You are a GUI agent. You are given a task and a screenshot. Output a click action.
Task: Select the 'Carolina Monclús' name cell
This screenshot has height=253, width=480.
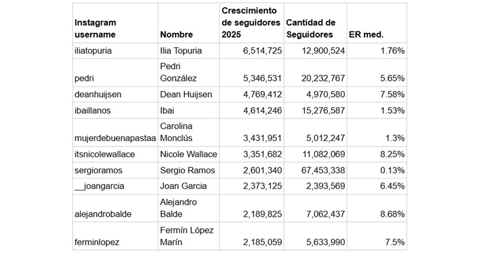click(182, 132)
